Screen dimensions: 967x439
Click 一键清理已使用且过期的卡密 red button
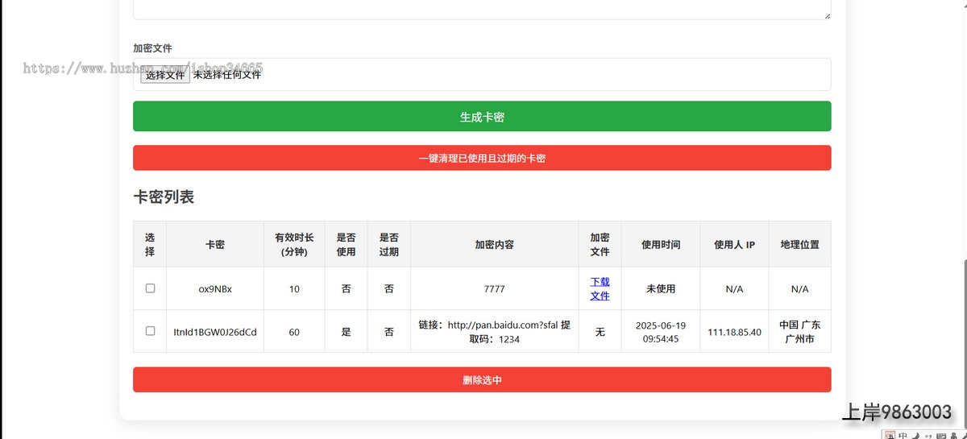(482, 159)
